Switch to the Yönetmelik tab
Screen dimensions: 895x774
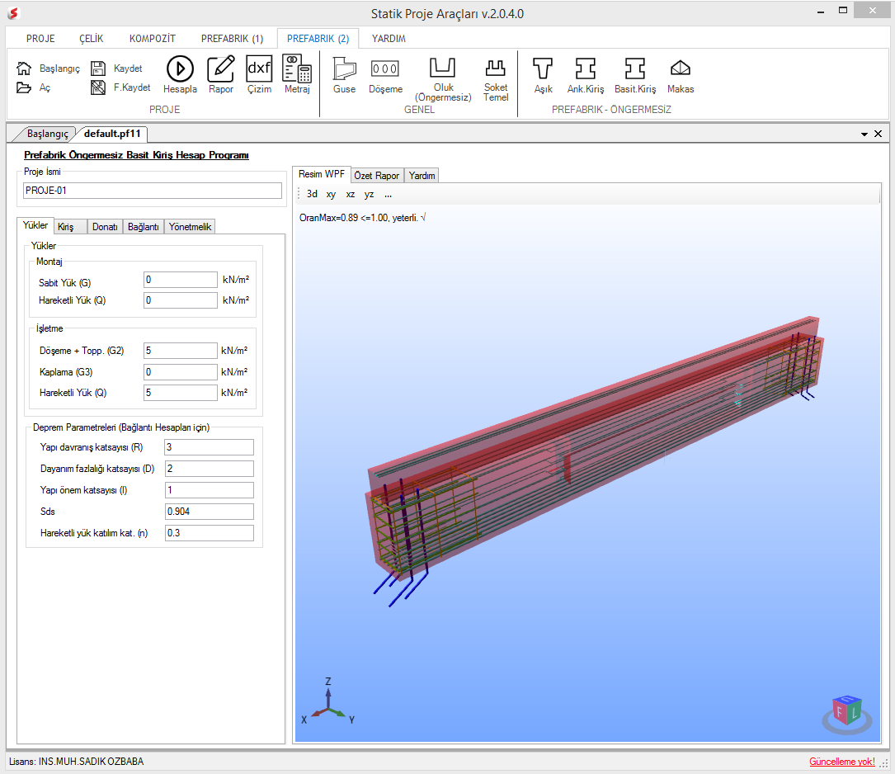pos(190,227)
